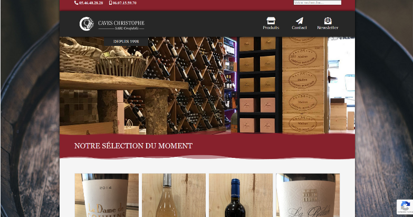Open the Newsletter menu item
Viewport: 413px width, 217px height.
328,27
